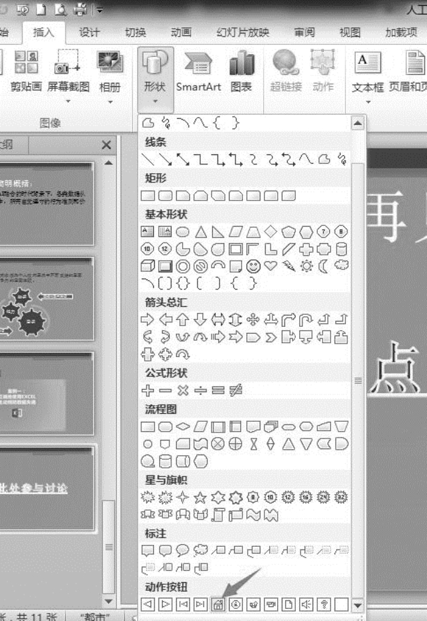
Task: Select the Information action button shape
Action: pyautogui.click(x=236, y=604)
